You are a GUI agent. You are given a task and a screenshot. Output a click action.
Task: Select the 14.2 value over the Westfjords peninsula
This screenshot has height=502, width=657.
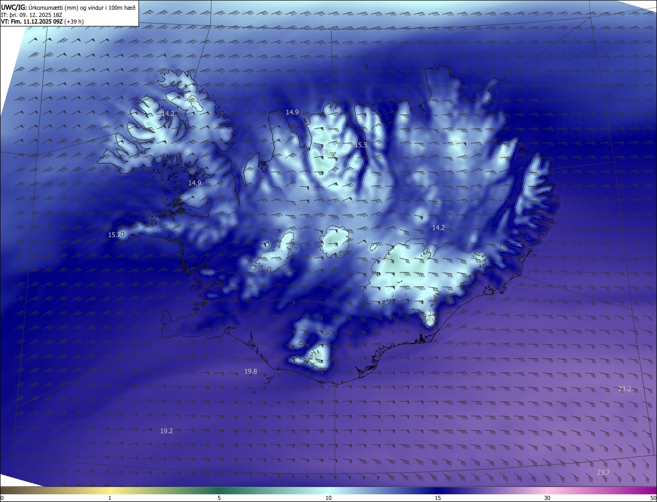pyautogui.click(x=168, y=113)
